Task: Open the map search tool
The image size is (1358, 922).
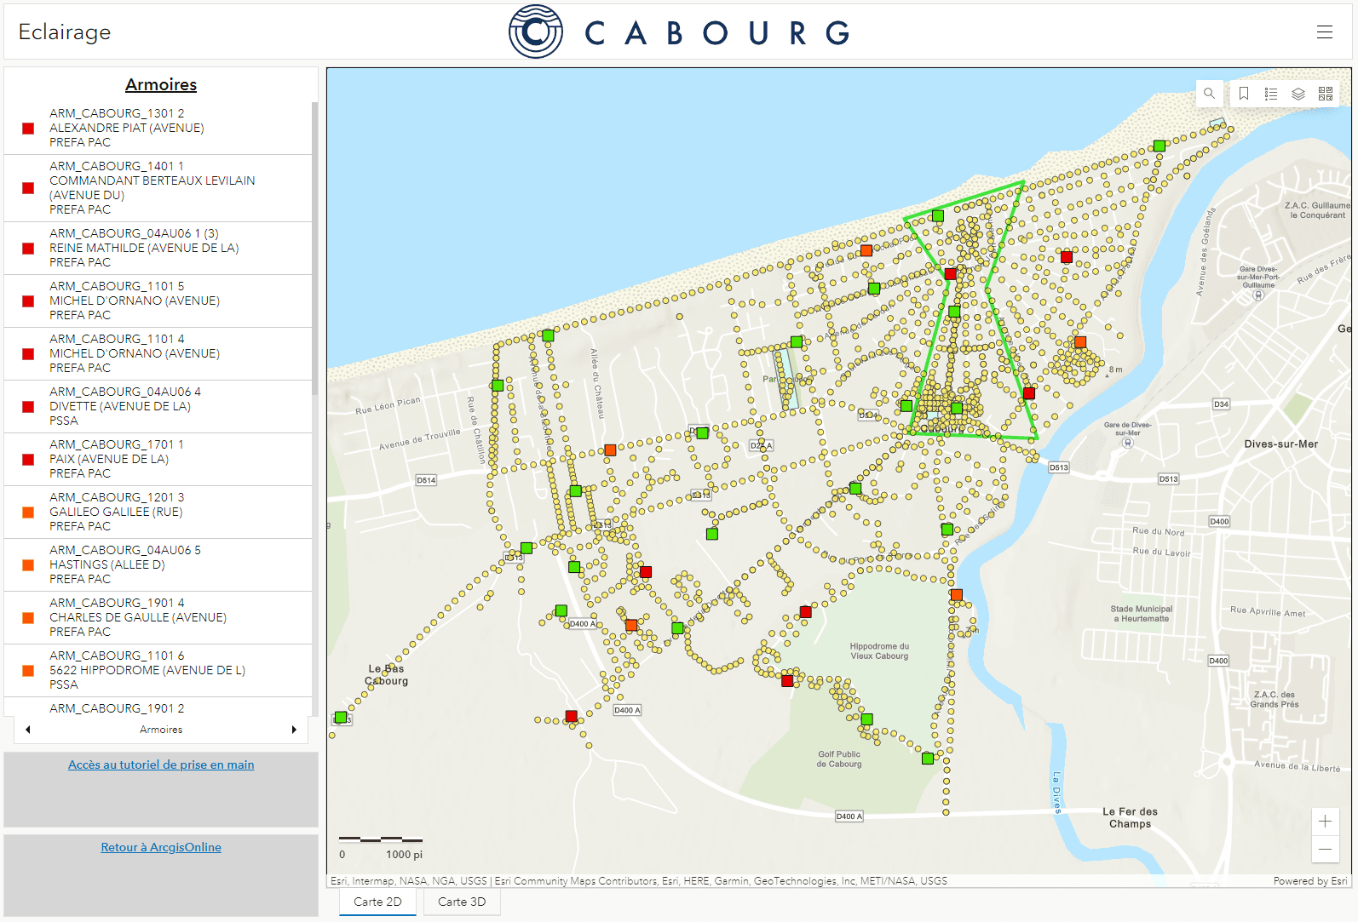Action: pyautogui.click(x=1209, y=94)
